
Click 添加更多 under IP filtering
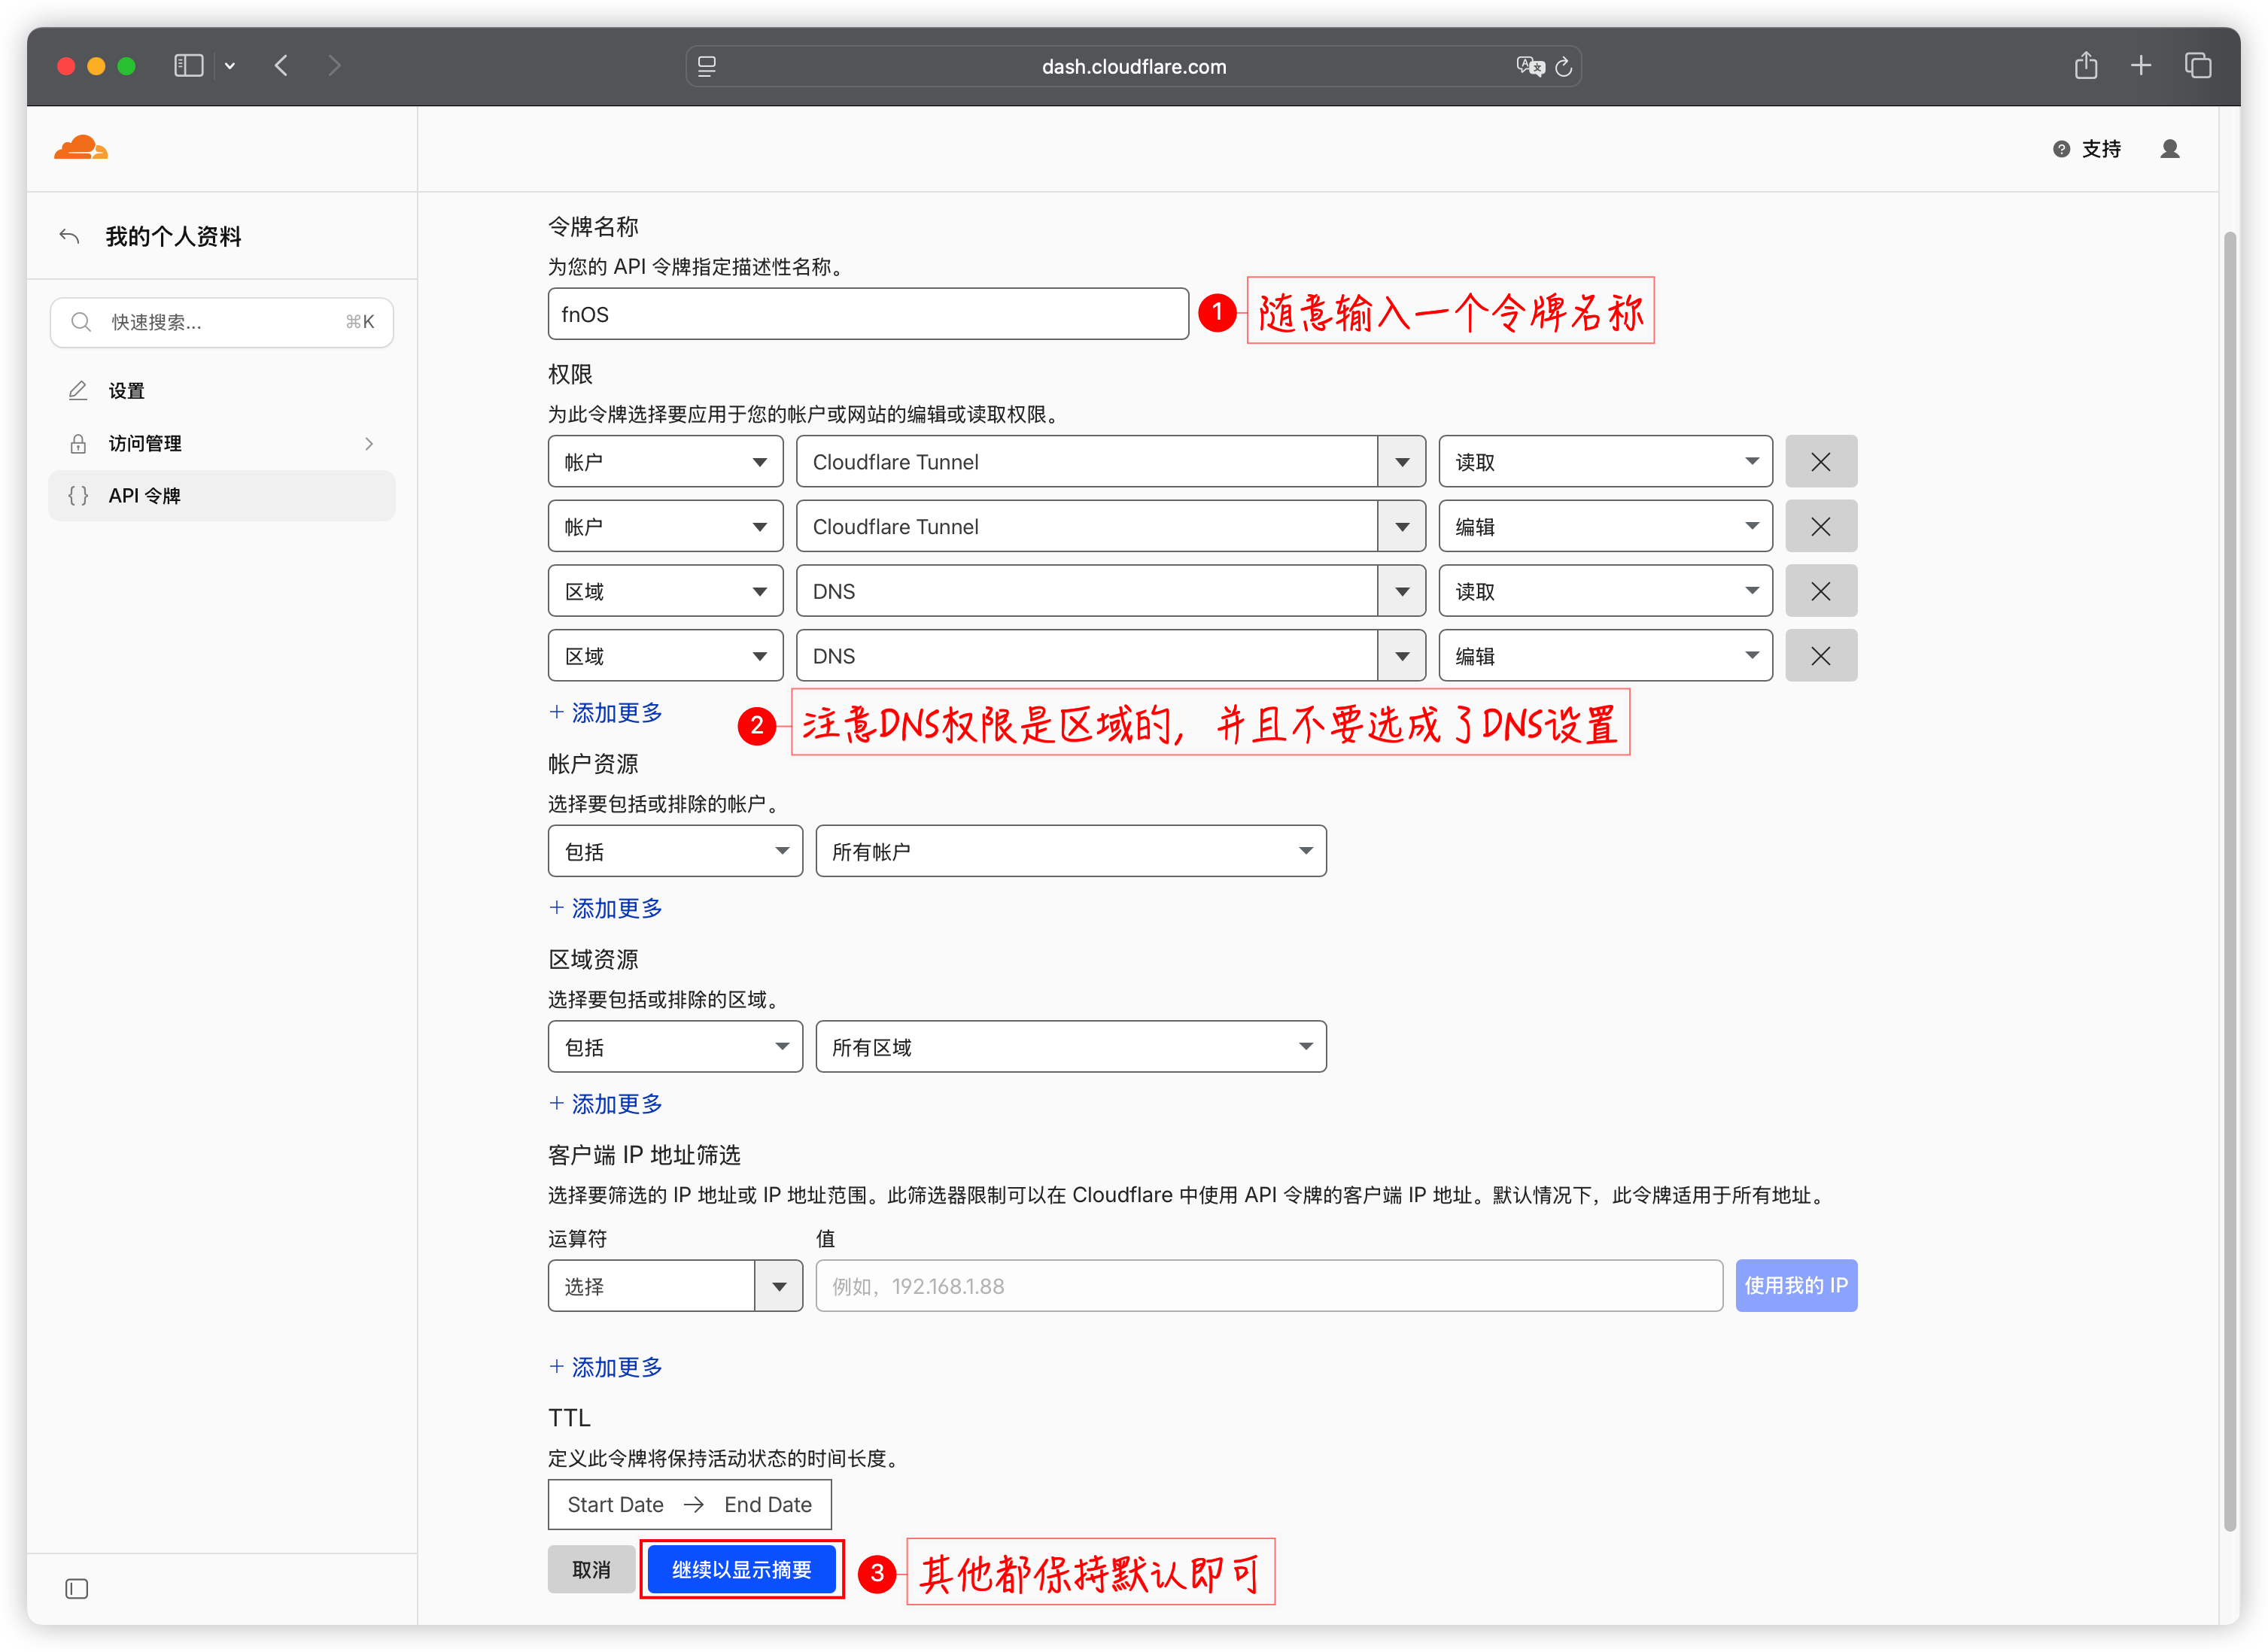click(606, 1367)
